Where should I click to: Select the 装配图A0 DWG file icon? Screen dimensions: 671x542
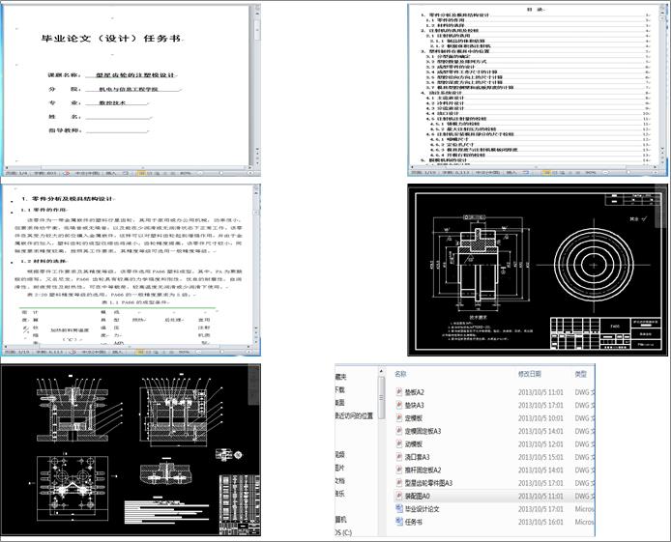pyautogui.click(x=399, y=496)
